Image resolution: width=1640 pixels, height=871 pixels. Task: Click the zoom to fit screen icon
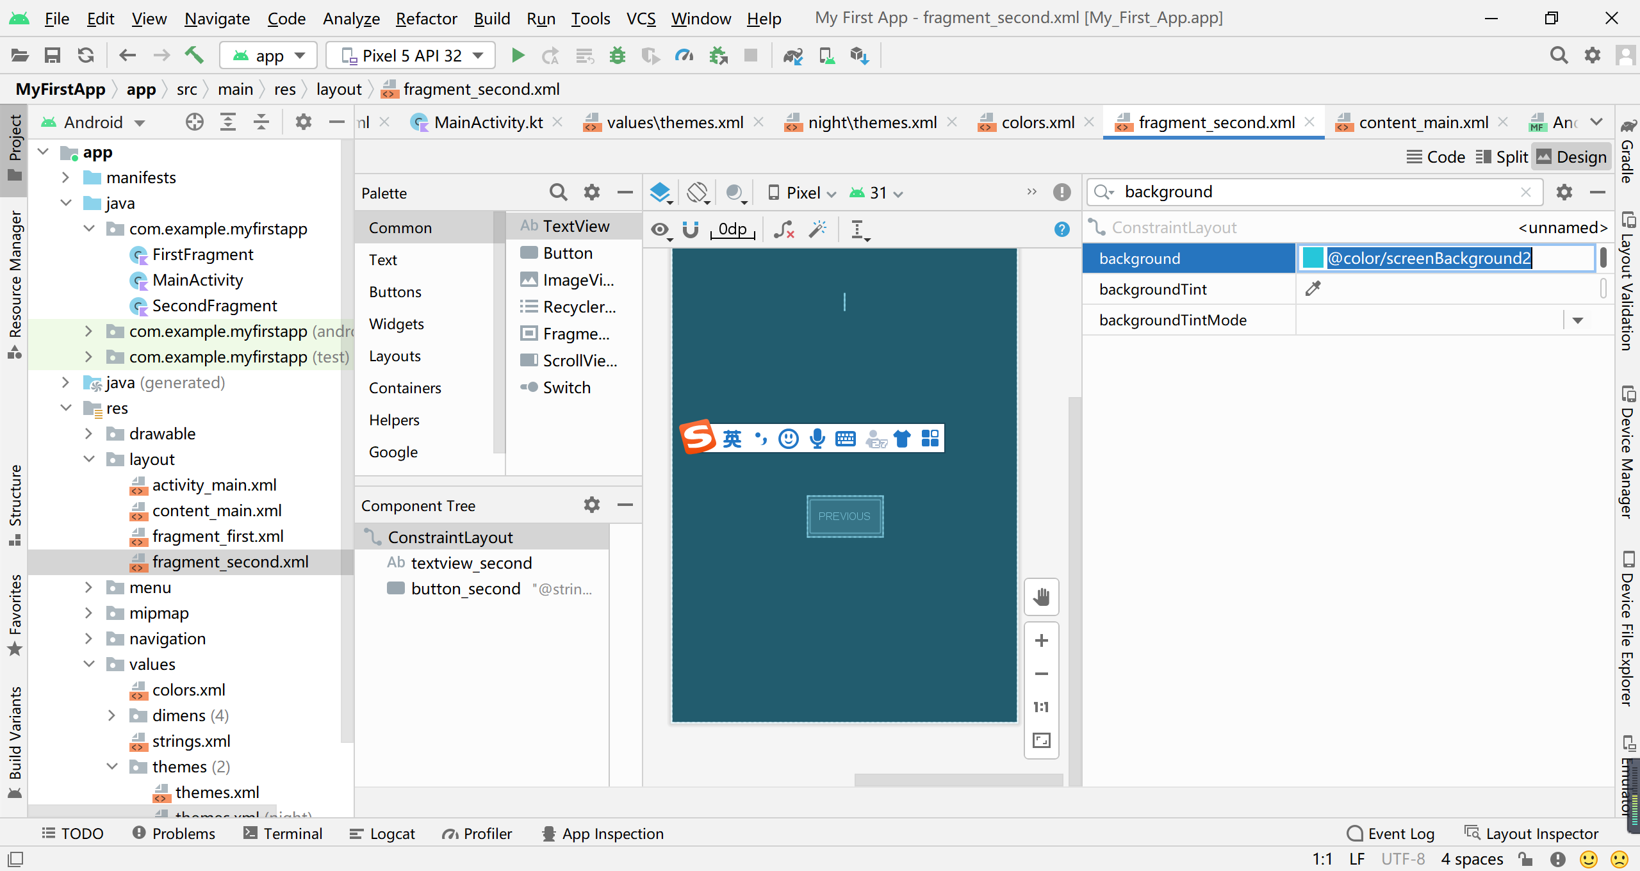[1041, 740]
